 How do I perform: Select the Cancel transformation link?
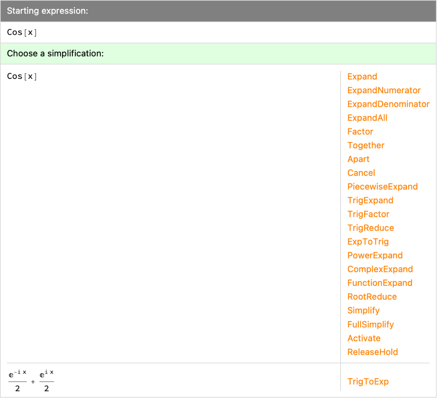tap(361, 173)
